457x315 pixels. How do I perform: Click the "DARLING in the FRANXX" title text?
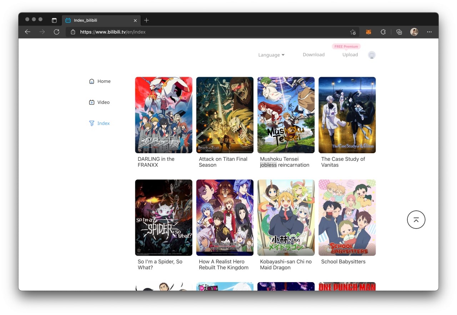156,162
